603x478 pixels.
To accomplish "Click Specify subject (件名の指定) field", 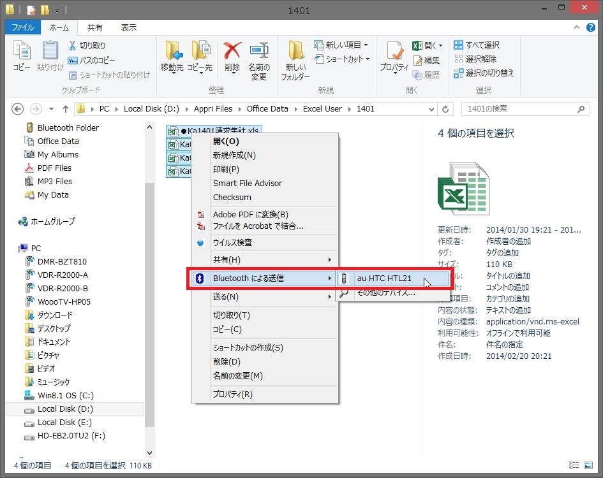I will 505,345.
